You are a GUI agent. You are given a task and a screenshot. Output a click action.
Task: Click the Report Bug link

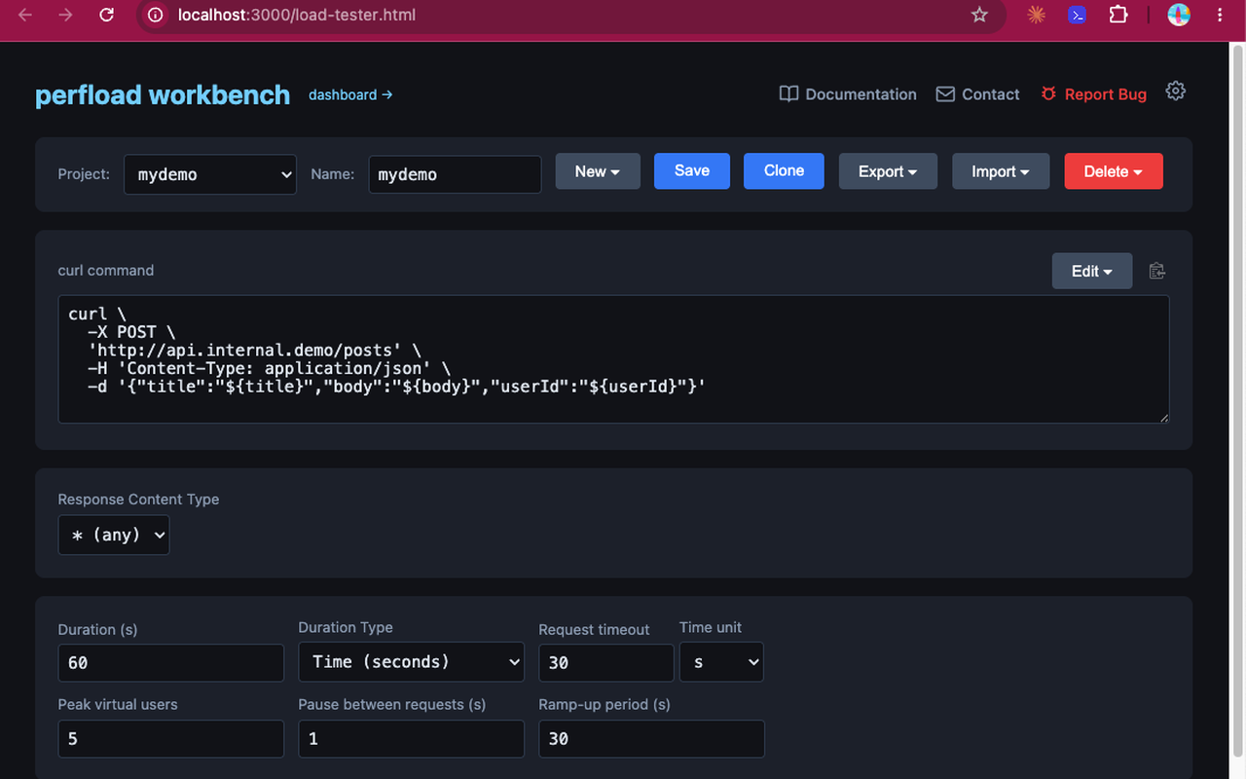tap(1093, 94)
